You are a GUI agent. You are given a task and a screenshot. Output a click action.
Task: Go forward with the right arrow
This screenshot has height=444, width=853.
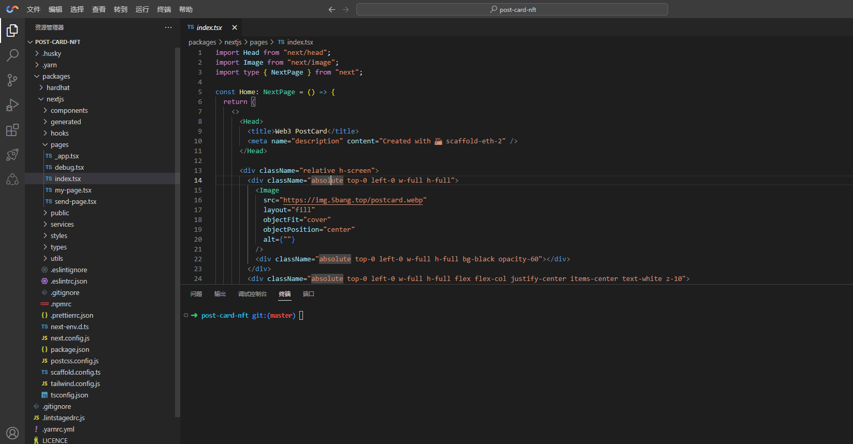(x=345, y=9)
